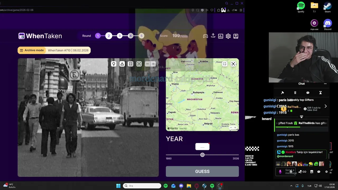Click Belgrad on the map
338x190 pixels.
click(x=208, y=124)
